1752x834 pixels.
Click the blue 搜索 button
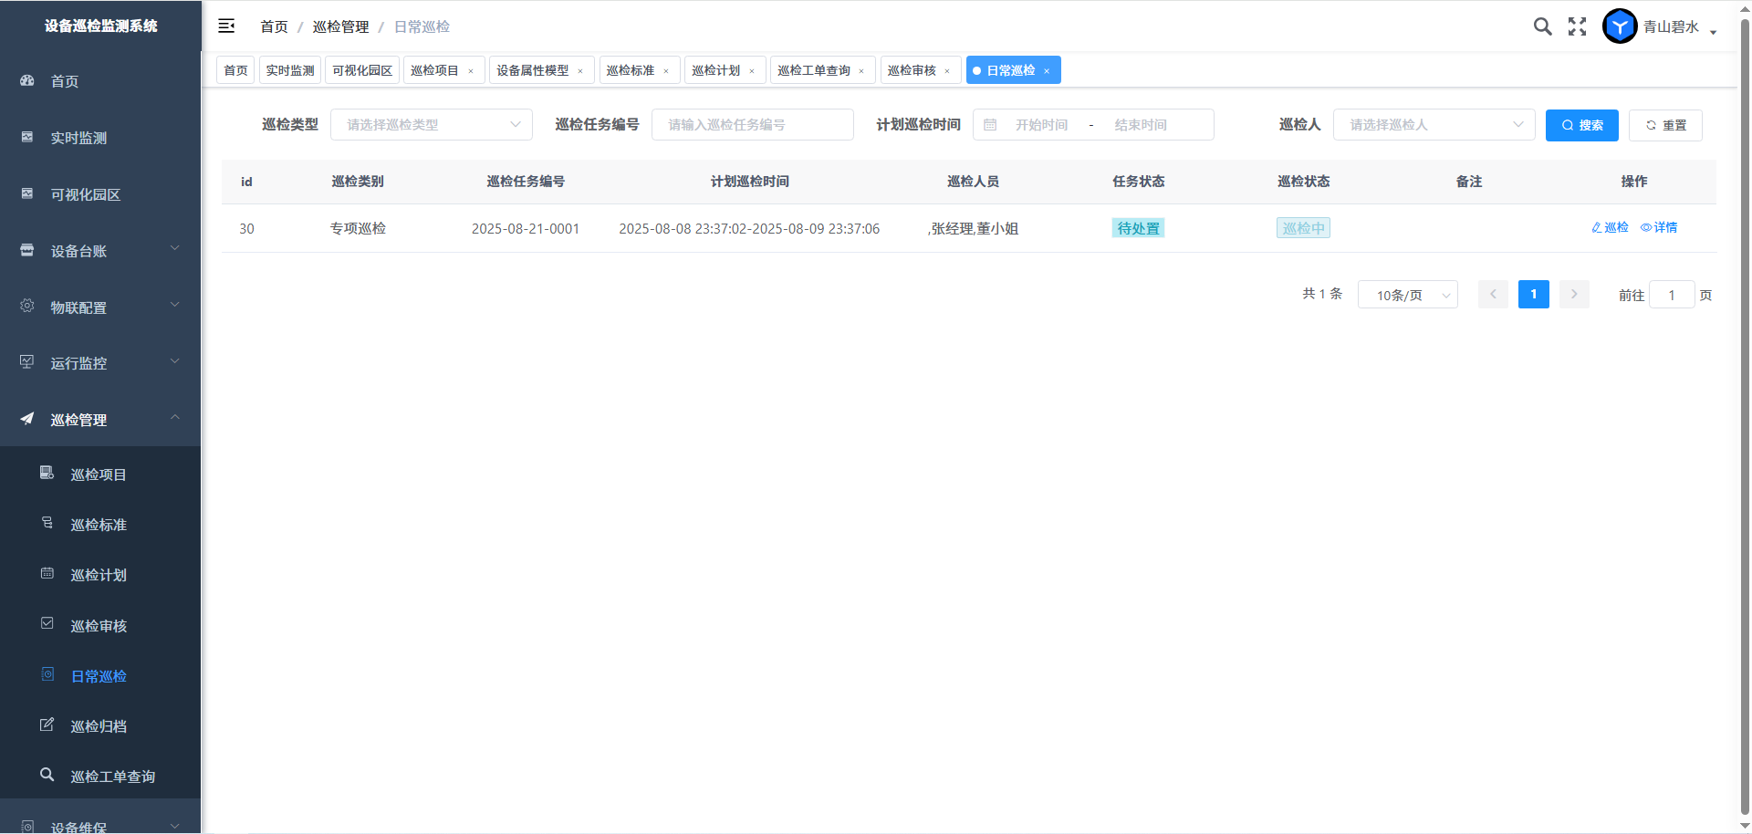tap(1581, 125)
